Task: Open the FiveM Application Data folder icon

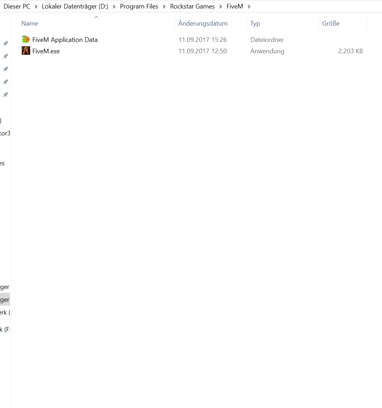Action: (26, 39)
